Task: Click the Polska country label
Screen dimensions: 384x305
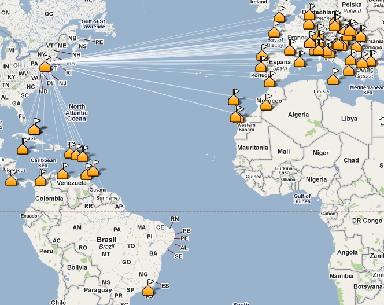Action: [352, 5]
